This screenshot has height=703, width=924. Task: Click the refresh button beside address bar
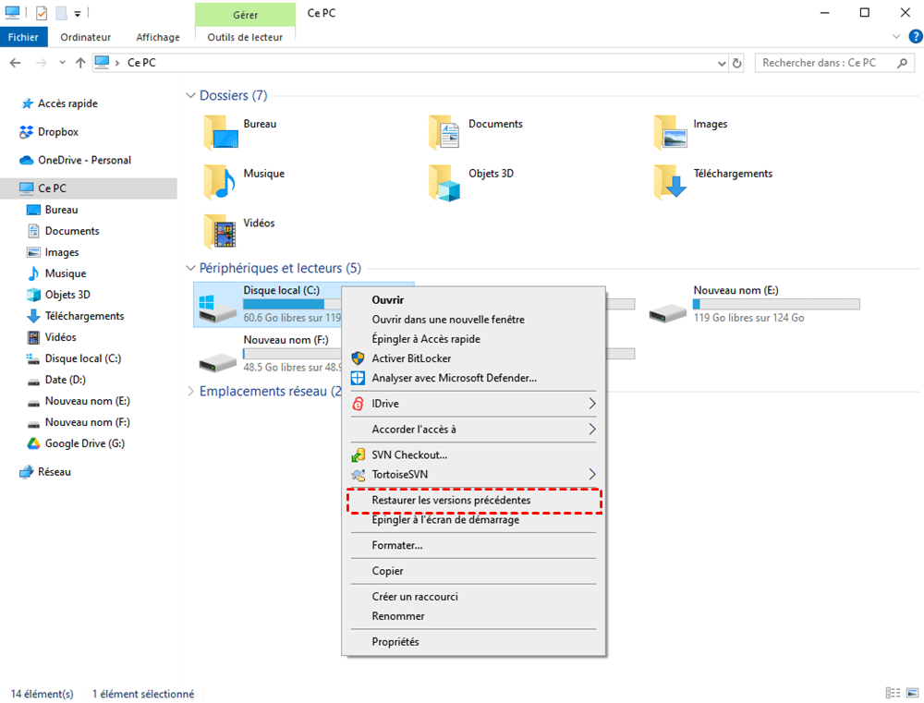[736, 63]
